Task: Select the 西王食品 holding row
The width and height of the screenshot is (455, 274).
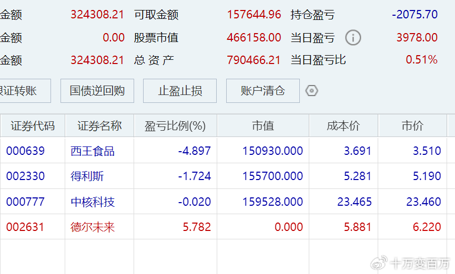Action: 93,151
